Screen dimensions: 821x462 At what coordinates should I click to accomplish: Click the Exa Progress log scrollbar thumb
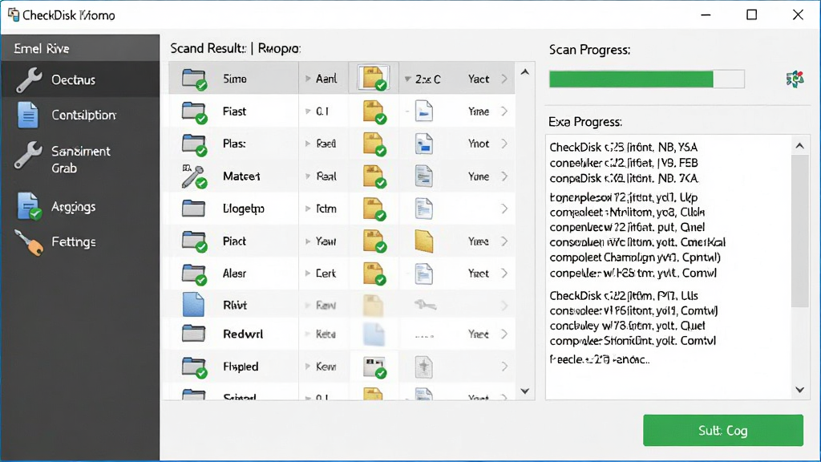coord(799,230)
